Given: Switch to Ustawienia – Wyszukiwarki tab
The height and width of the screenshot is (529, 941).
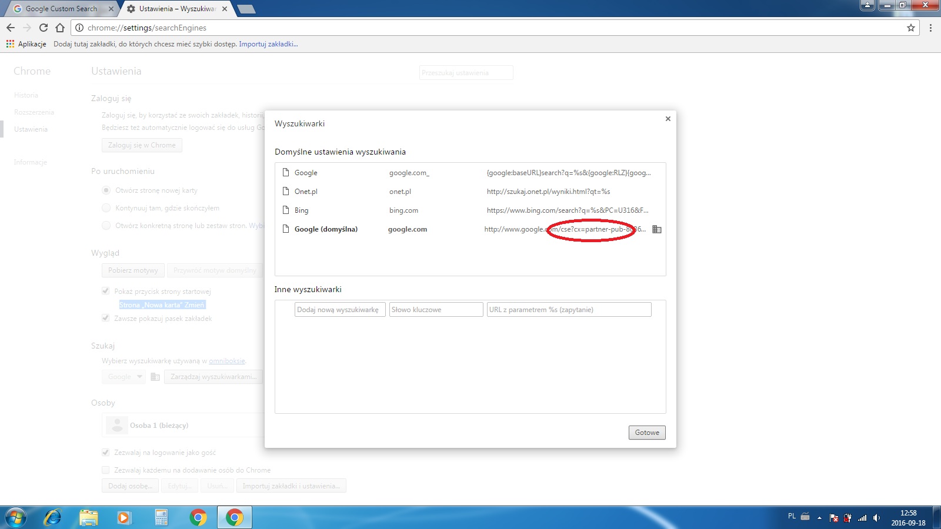Looking at the screenshot, I should 176,9.
